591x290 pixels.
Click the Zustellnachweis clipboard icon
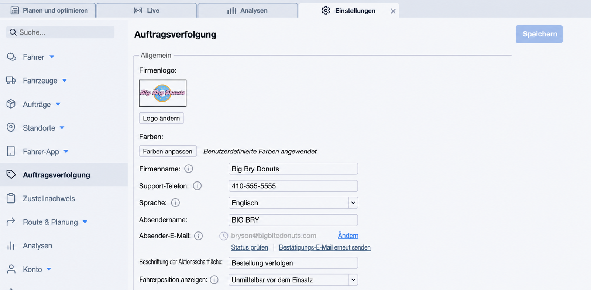[x=11, y=198]
